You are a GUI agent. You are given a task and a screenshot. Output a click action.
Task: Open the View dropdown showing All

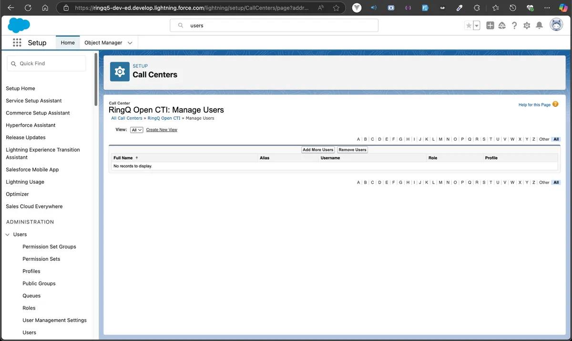[137, 130]
